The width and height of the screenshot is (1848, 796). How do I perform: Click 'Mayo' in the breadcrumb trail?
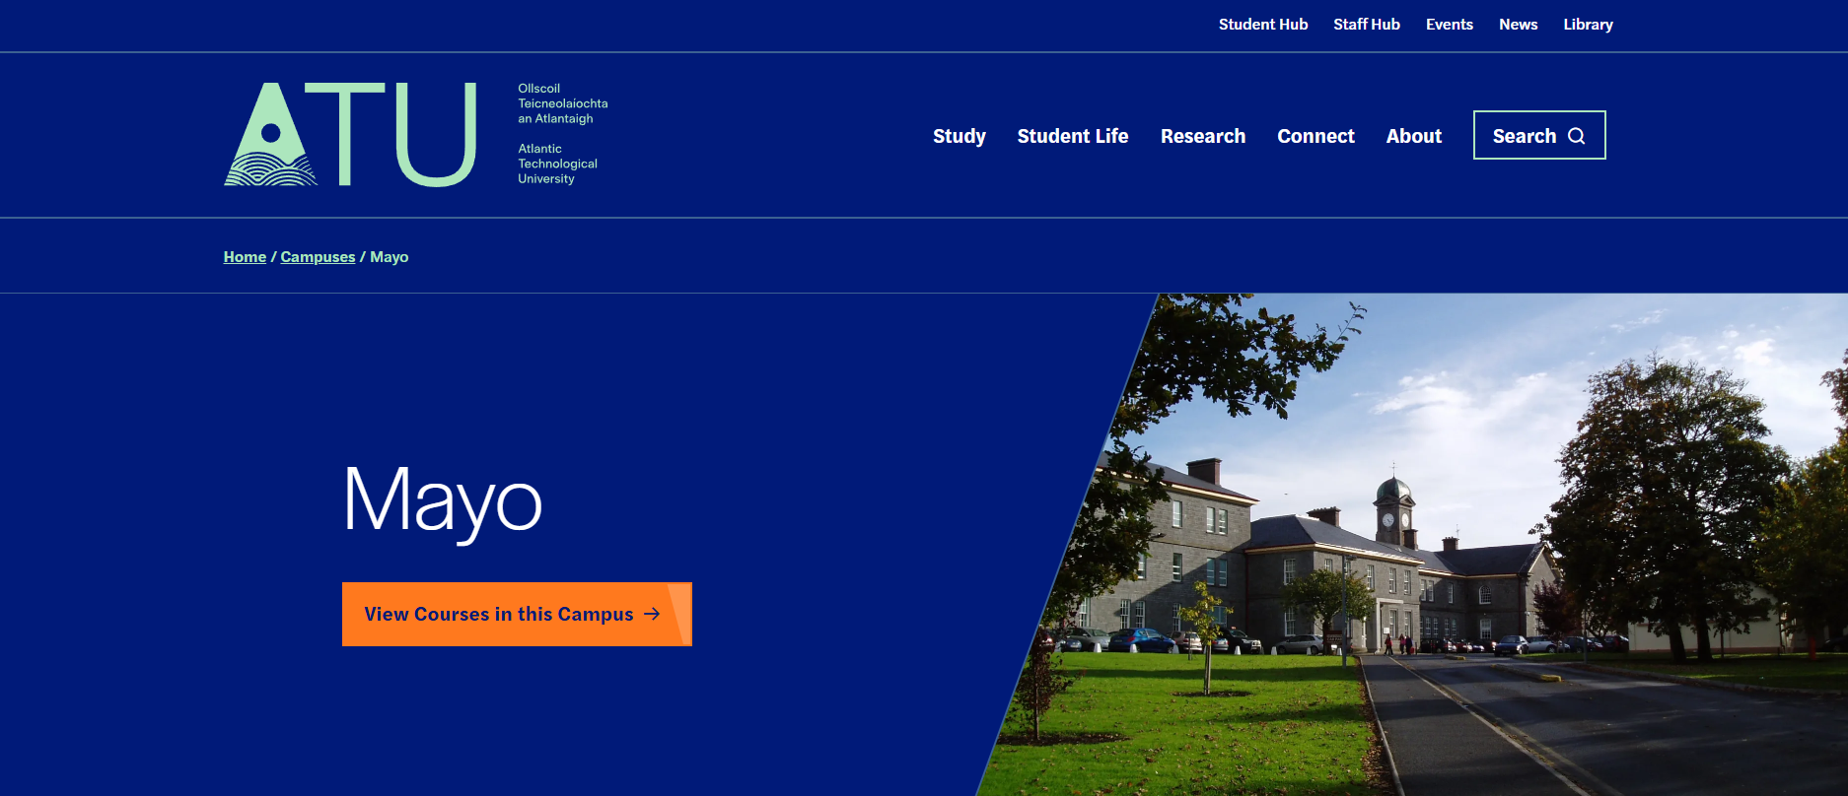[390, 257]
